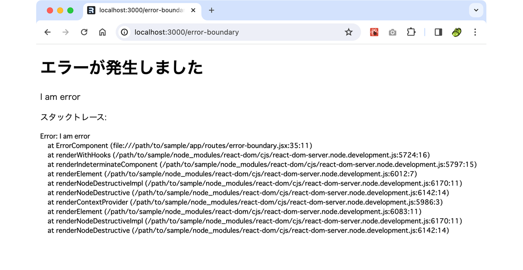View site information for localhost:3000
Image resolution: width=523 pixels, height=270 pixels.
click(125, 32)
